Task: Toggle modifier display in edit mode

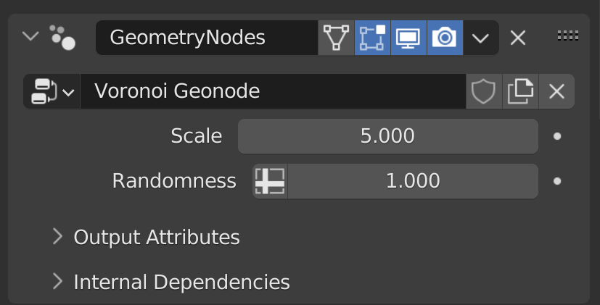Action: 372,38
